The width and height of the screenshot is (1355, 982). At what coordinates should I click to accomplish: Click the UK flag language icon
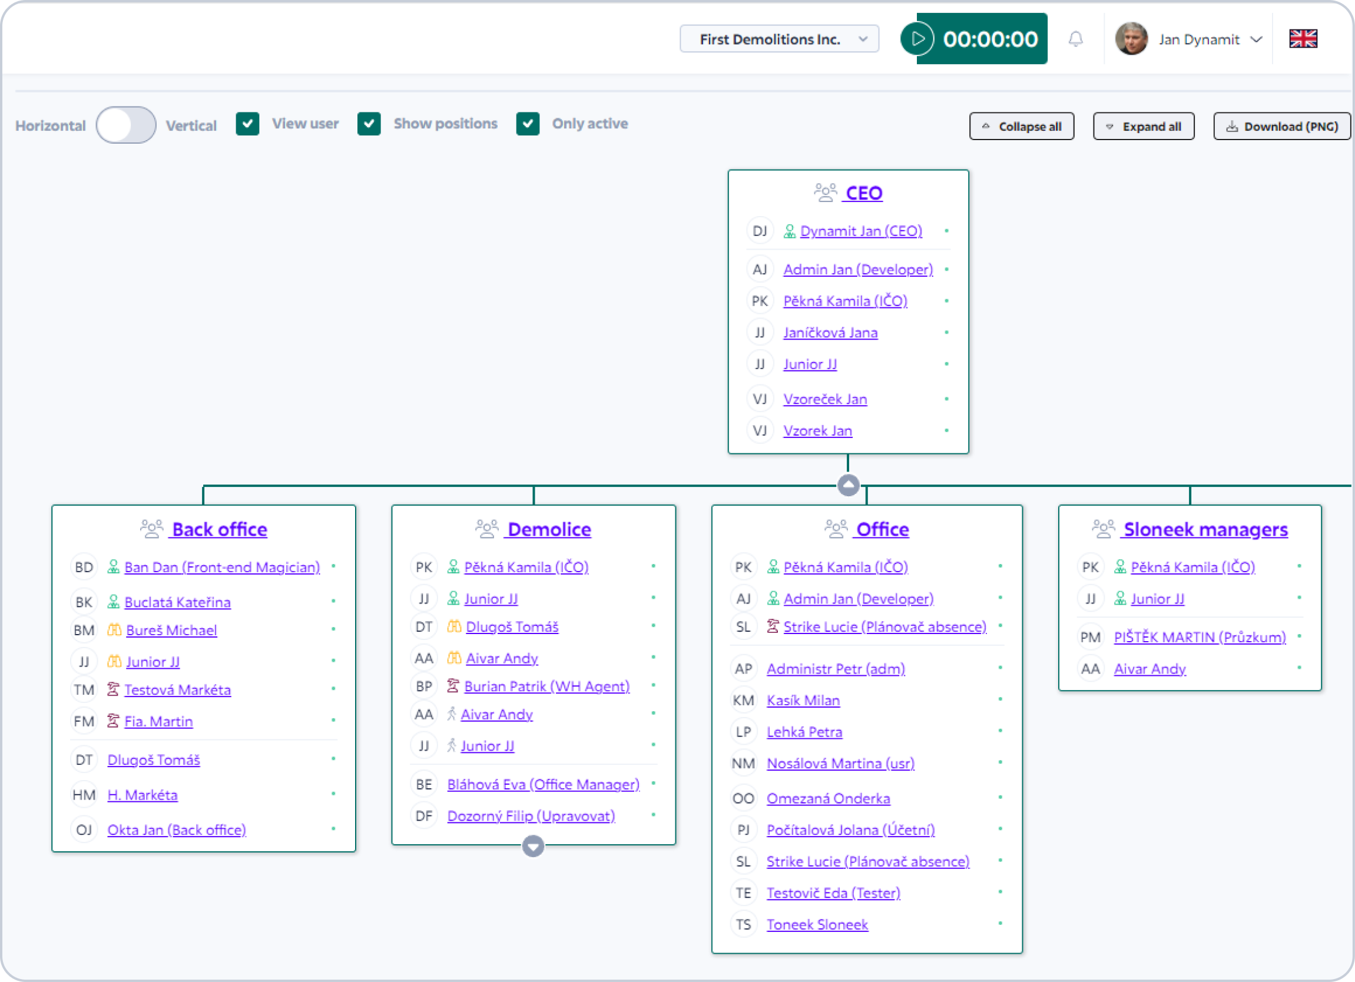coord(1303,39)
